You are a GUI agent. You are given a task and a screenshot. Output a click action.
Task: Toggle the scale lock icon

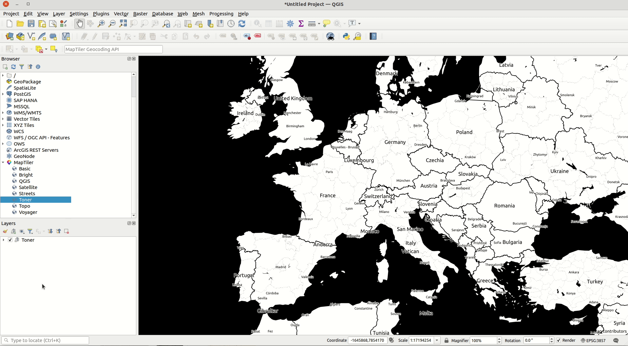[x=446, y=340]
